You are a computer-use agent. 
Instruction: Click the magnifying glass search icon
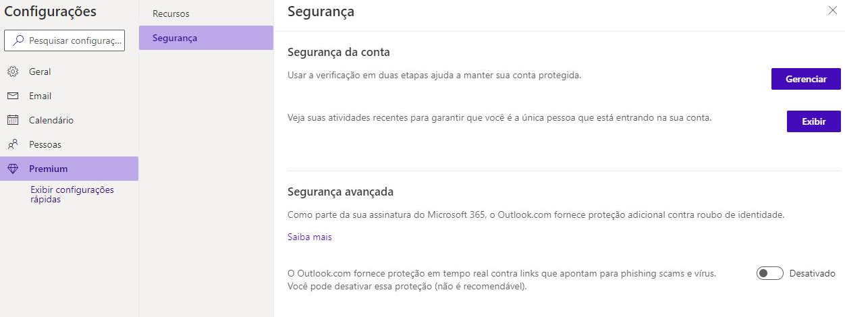click(18, 40)
